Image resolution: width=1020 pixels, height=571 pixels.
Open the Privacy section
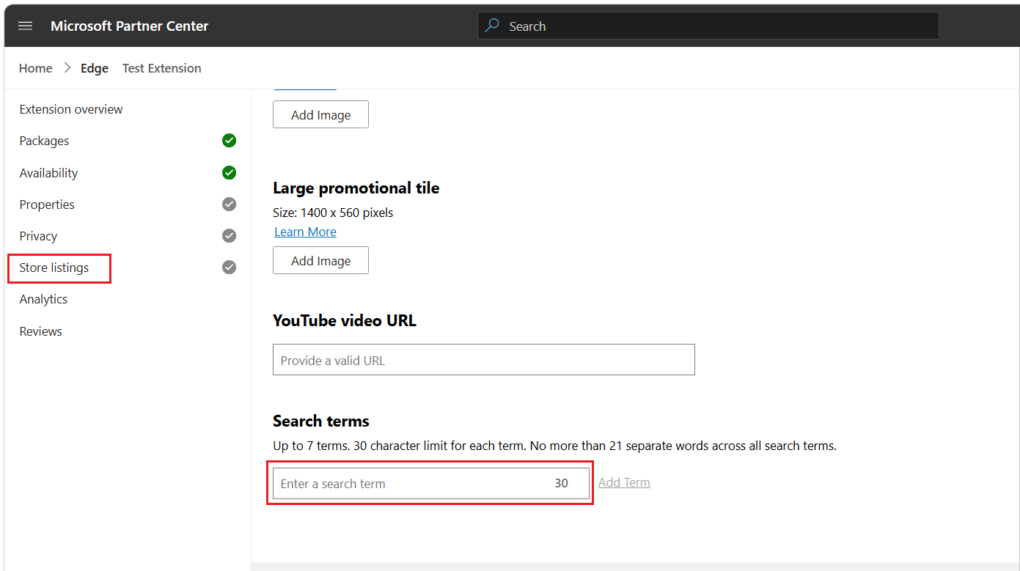click(x=38, y=236)
